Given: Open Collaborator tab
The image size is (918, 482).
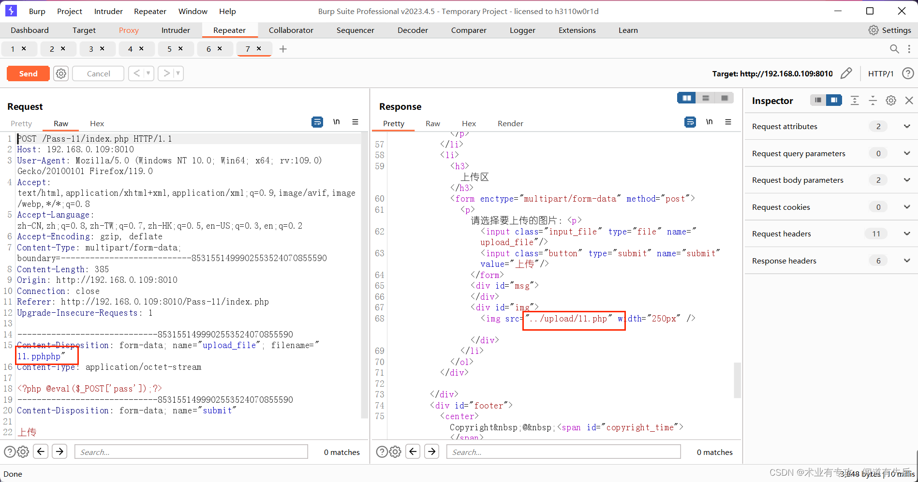Looking at the screenshot, I should tap(291, 30).
